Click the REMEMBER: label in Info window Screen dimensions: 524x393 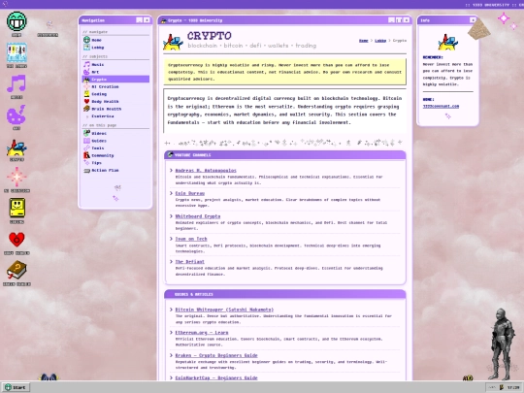[x=433, y=57]
